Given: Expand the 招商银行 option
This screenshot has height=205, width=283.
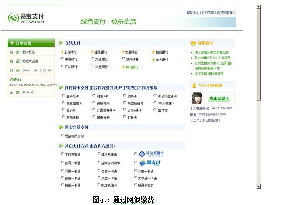Looking at the screenshot, I should 153,52.
